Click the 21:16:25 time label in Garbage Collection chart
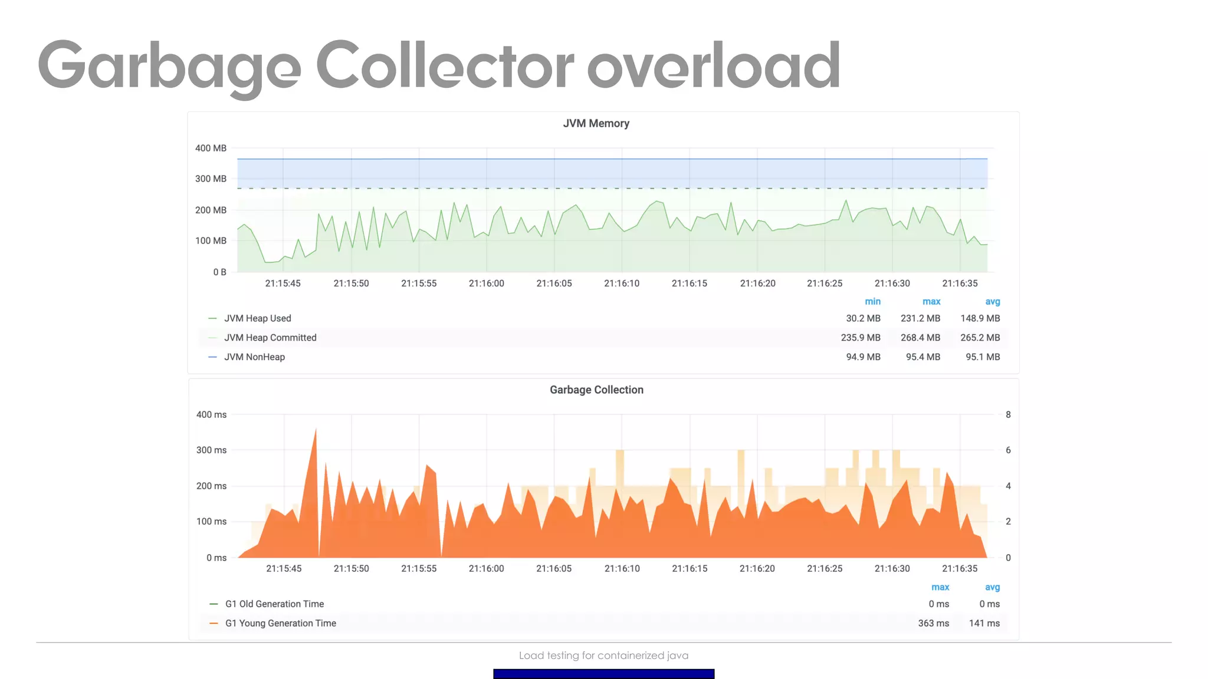This screenshot has width=1208, height=679. click(825, 569)
